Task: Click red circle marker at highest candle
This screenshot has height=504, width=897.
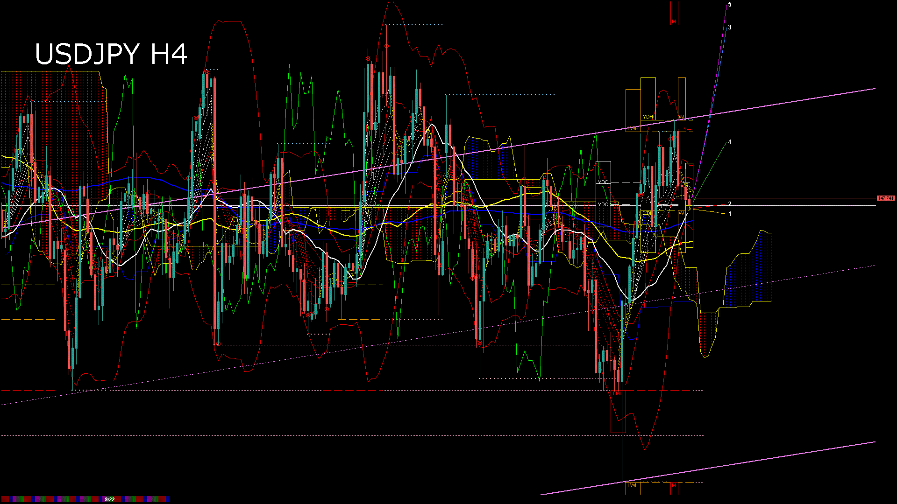Action: pos(387,46)
